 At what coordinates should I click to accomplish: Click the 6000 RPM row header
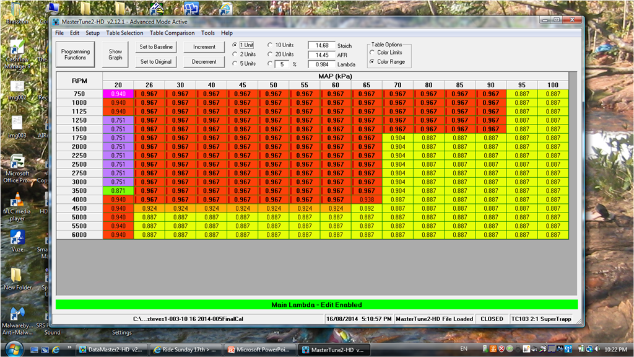[79, 235]
